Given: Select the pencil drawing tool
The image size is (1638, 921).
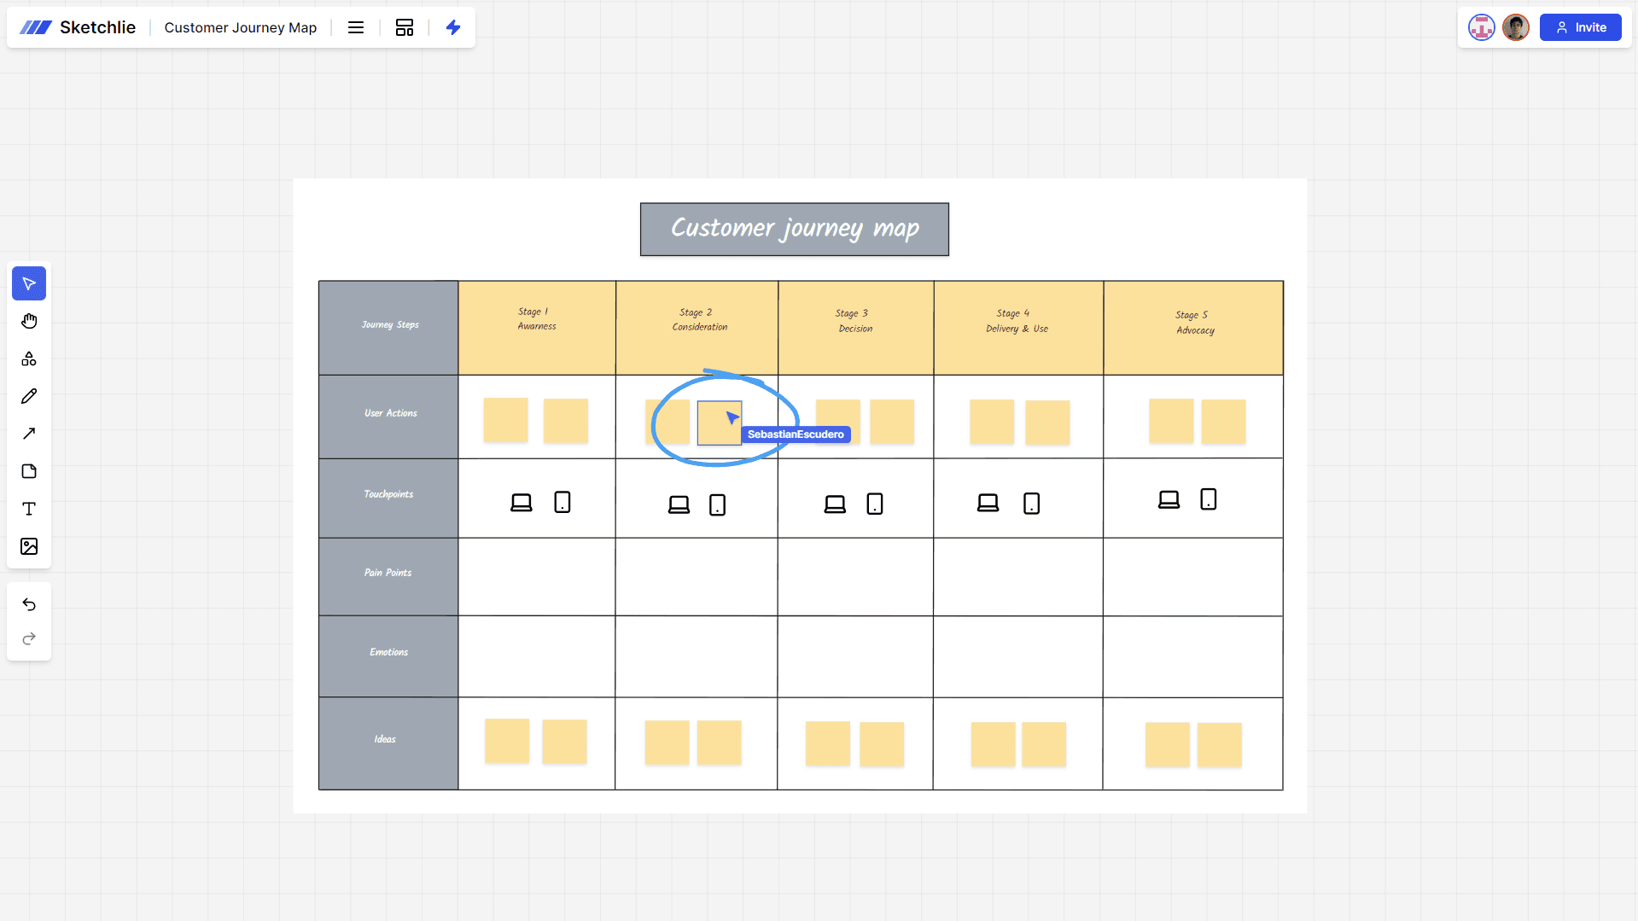Looking at the screenshot, I should pyautogui.click(x=29, y=396).
